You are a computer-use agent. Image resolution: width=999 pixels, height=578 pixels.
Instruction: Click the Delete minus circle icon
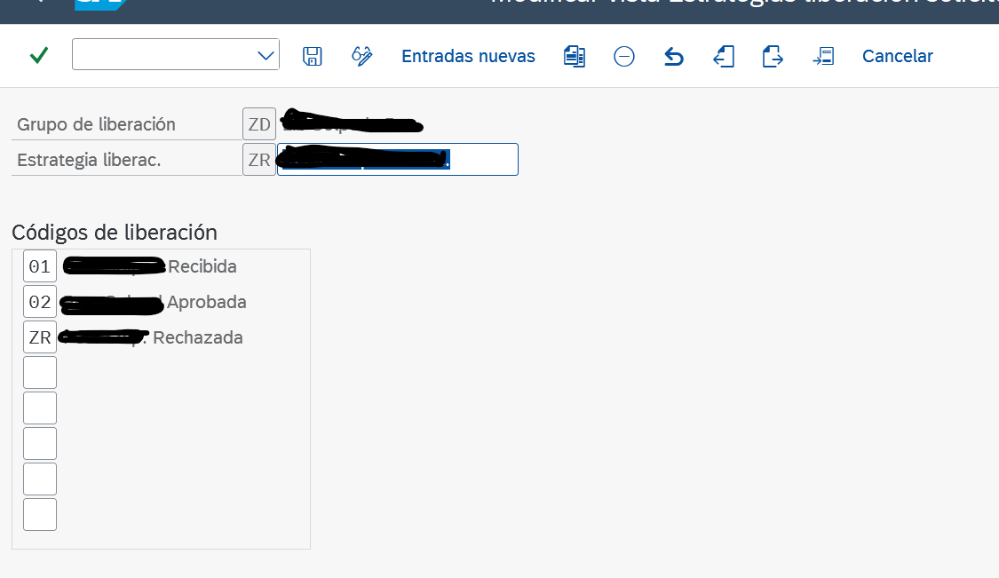tap(624, 56)
